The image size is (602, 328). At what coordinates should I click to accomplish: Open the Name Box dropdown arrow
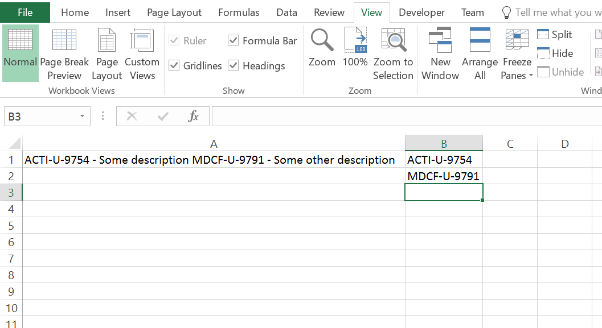point(82,117)
